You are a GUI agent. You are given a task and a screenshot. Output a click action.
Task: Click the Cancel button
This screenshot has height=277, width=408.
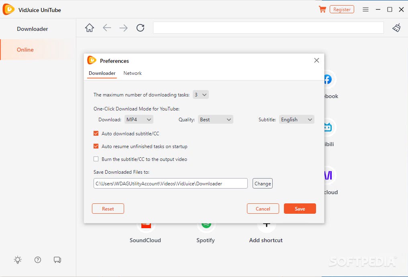click(263, 209)
